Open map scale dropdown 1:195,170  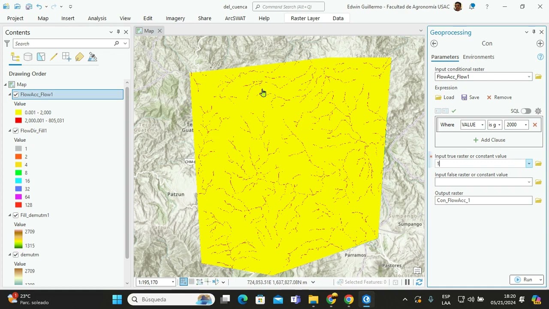[x=173, y=282]
